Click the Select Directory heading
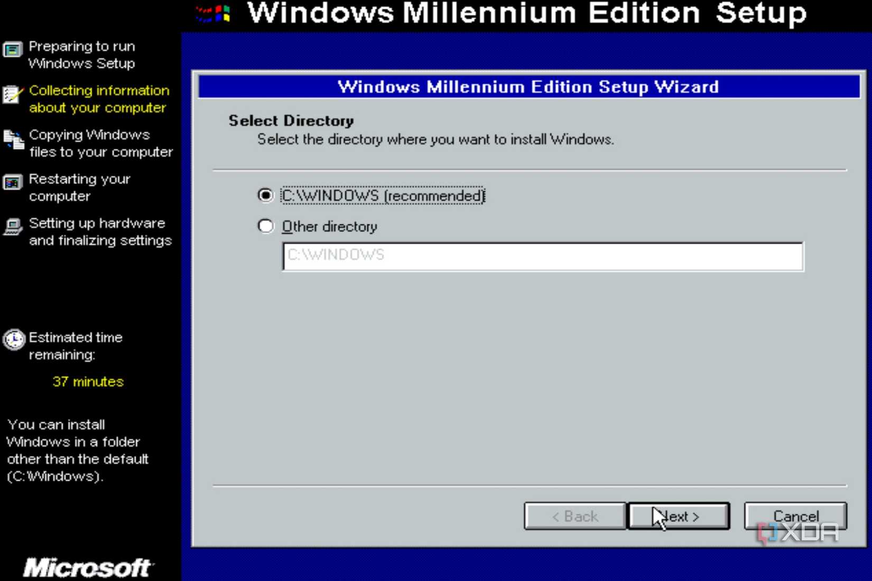Viewport: 872px width, 581px height. 290,120
